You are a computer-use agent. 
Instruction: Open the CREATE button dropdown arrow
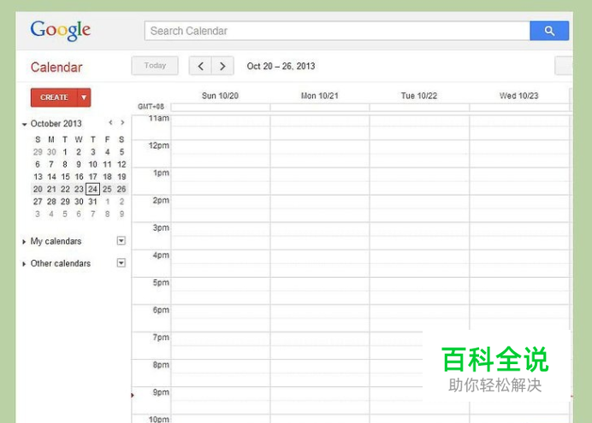pos(84,97)
